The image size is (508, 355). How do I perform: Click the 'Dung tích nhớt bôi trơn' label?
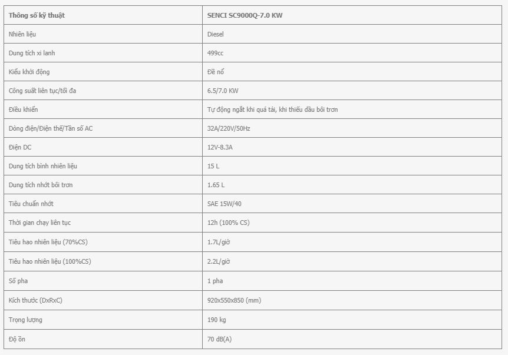[x=41, y=185]
